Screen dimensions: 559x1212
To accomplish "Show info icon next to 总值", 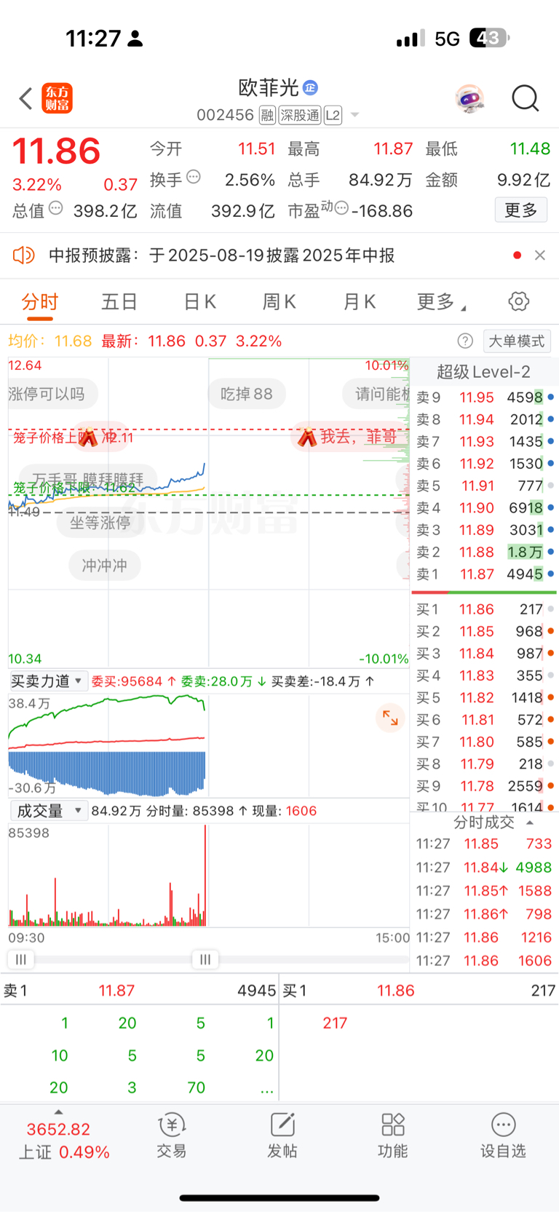I will click(x=55, y=209).
